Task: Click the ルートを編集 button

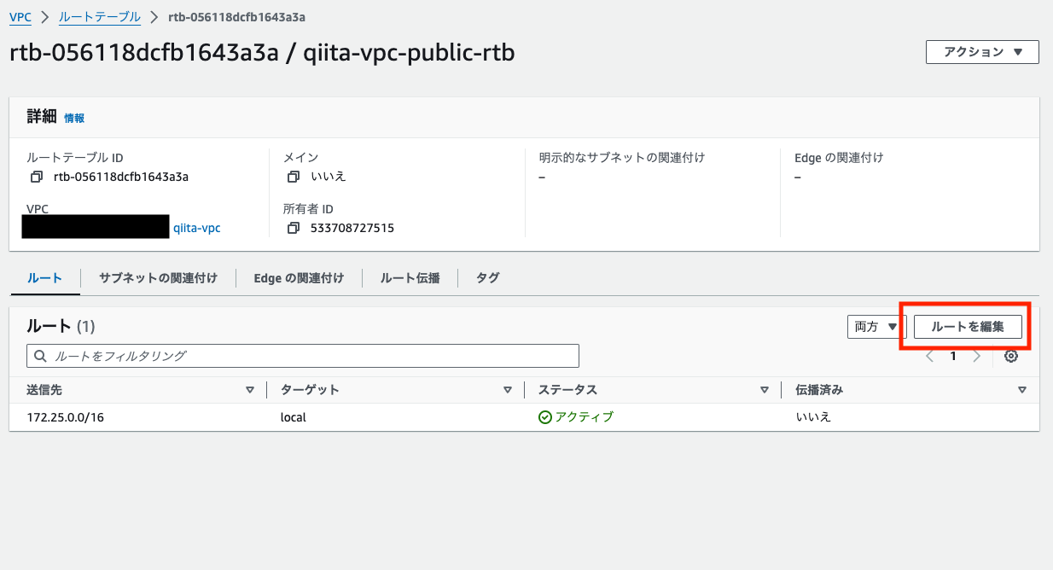Action: tap(968, 326)
